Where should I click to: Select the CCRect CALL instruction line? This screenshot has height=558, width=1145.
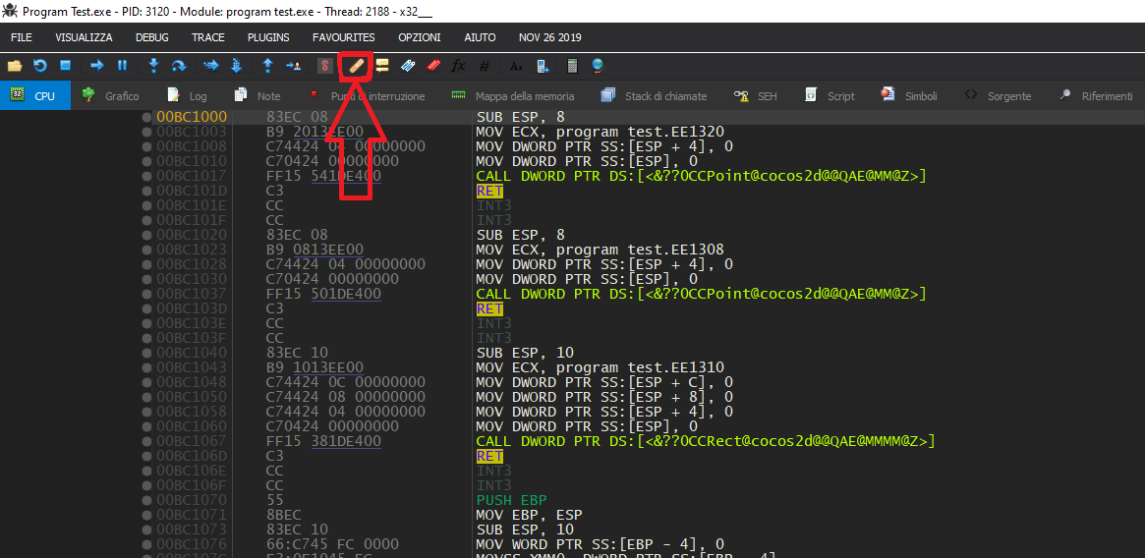[706, 441]
